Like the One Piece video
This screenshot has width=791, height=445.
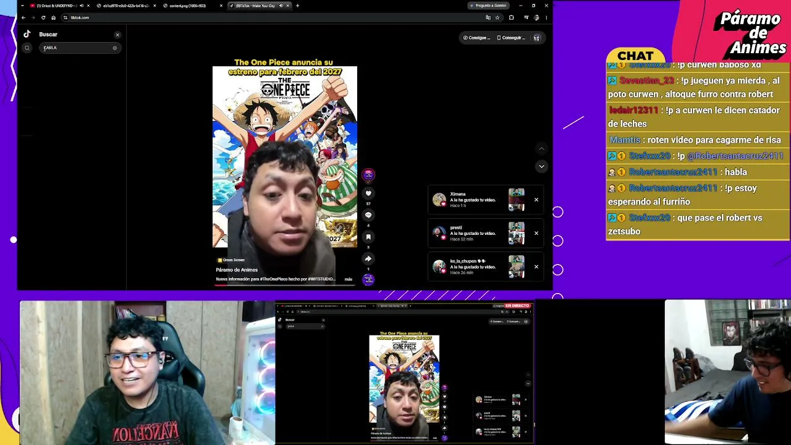pos(368,193)
